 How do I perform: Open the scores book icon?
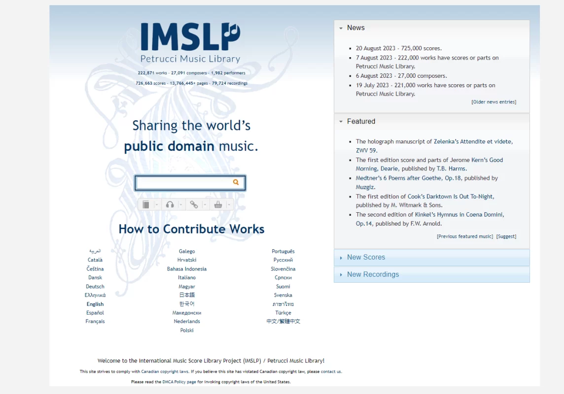[x=145, y=205]
